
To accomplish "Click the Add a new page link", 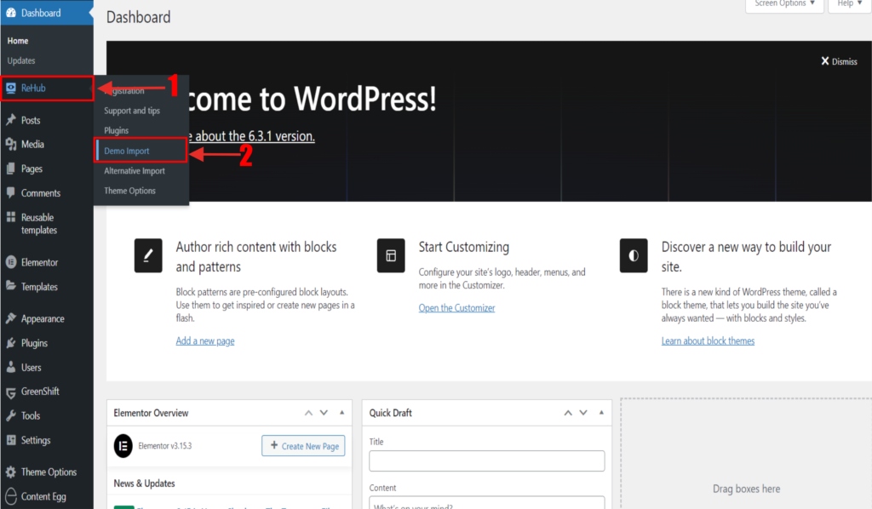I will (205, 340).
